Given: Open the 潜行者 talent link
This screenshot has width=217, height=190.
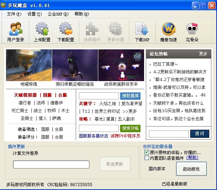Looking at the screenshot, I should (x=25, y=103).
